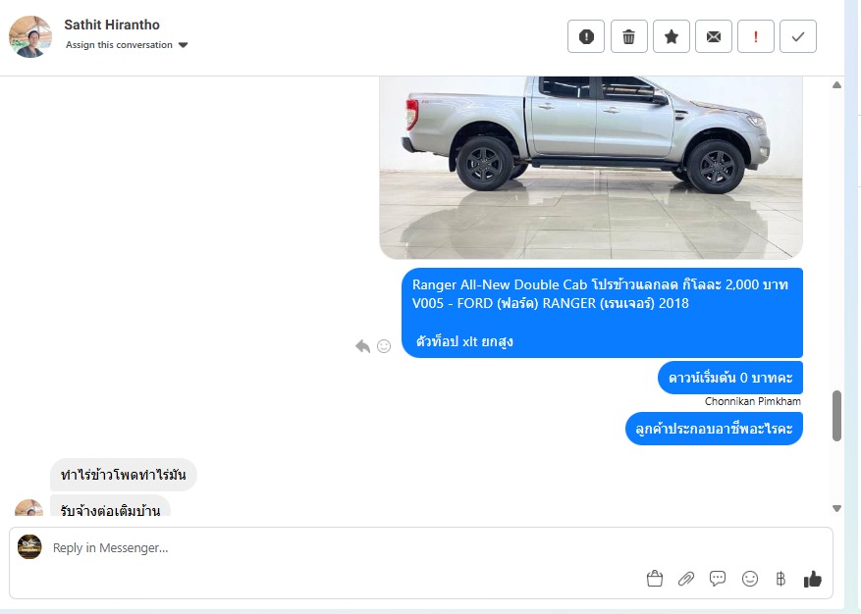Select the 'ทำไร่ข้าวโพดทำไร่มัน' message
This screenshot has width=861, height=614.
[124, 475]
